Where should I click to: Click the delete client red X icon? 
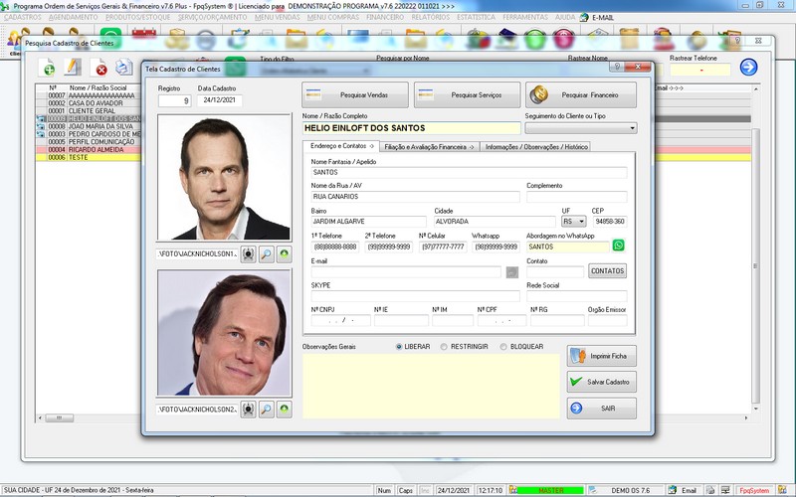point(100,67)
